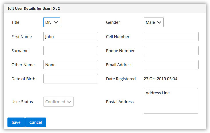Select the Email Address input field
The height and width of the screenshot is (133, 210).
point(171,65)
